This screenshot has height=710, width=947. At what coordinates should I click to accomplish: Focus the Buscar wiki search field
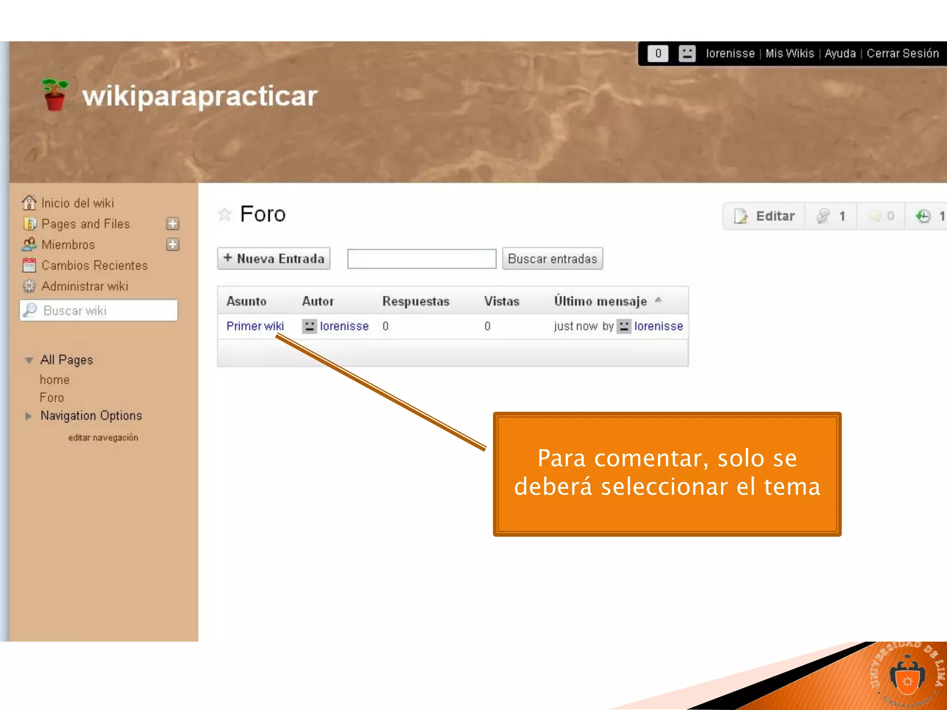pos(98,310)
